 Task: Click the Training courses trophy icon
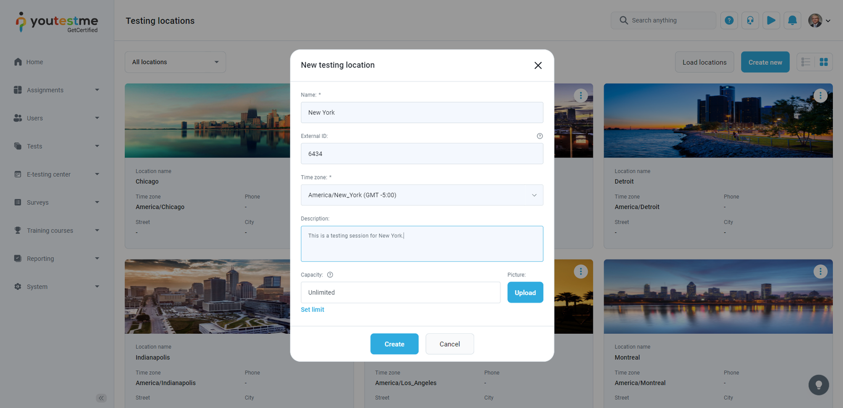18,230
